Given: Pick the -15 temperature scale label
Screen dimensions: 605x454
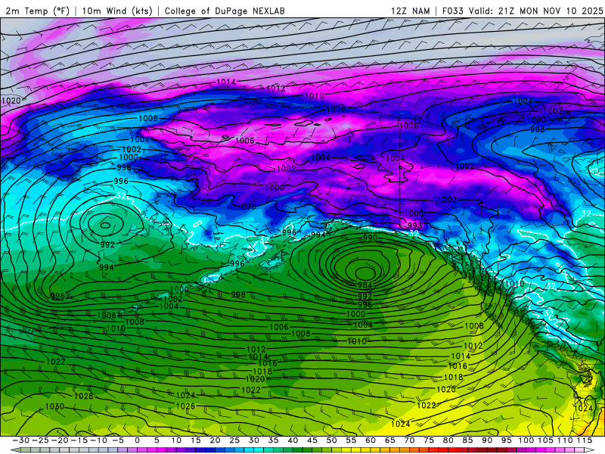Looking at the screenshot, I should click(79, 440).
